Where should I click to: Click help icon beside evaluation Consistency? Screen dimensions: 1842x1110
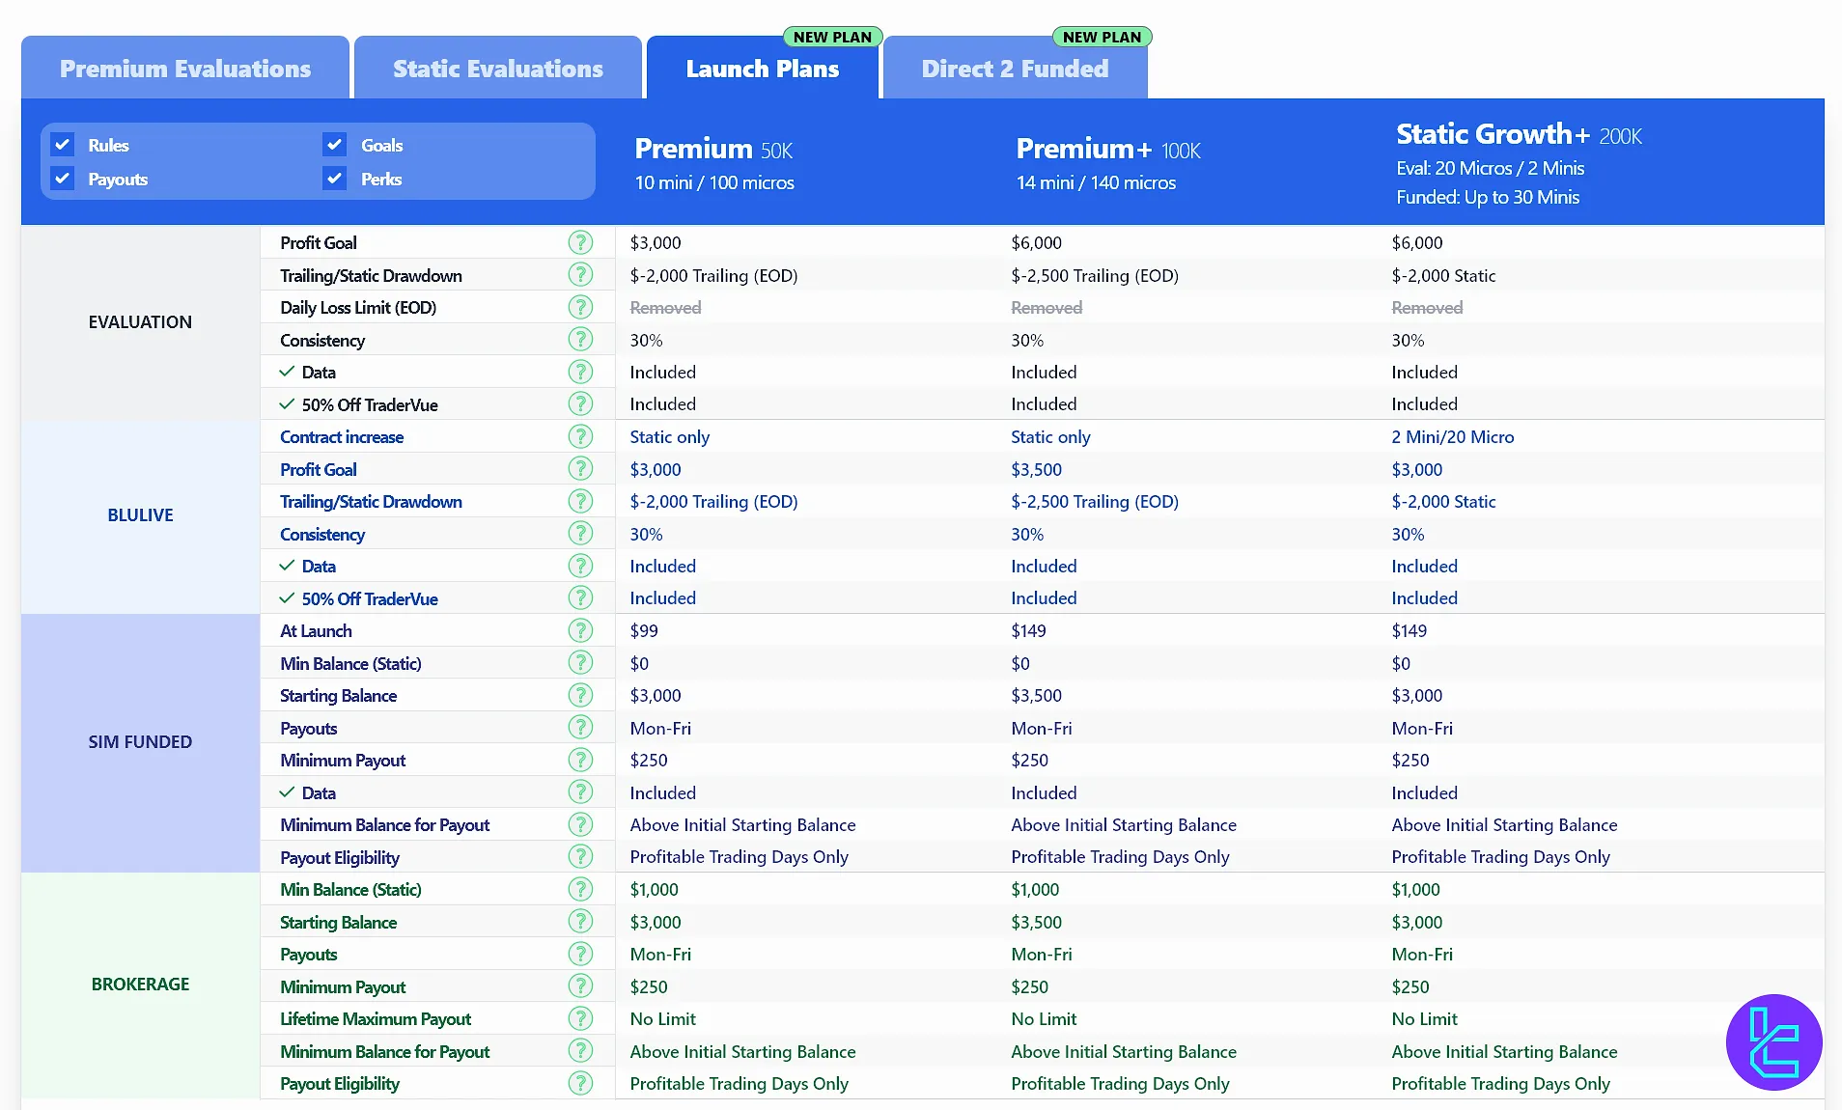[x=580, y=340]
